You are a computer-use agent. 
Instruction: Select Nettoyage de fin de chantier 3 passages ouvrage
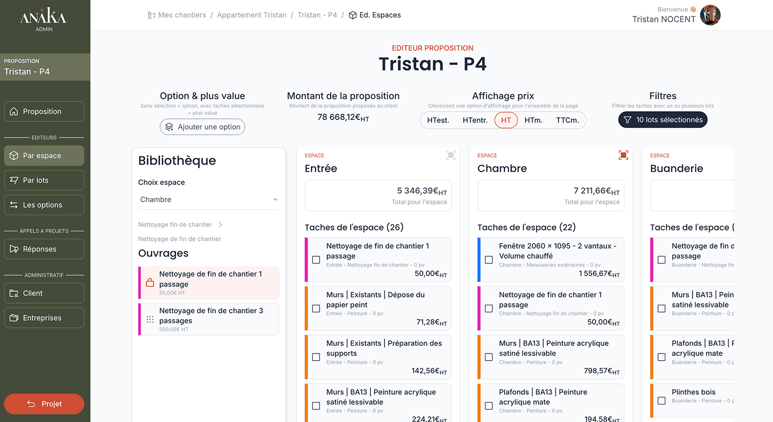tap(209, 319)
